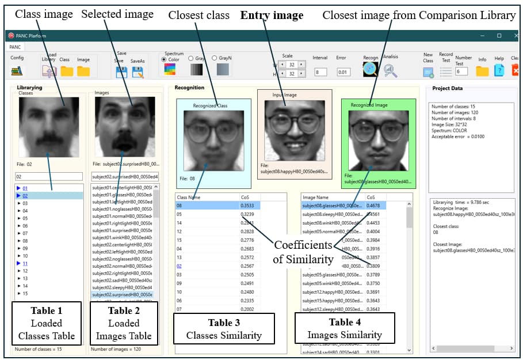Click the rainbow Color spectrum swatch
Viewport: 523px width, 360px height.
click(x=170, y=69)
